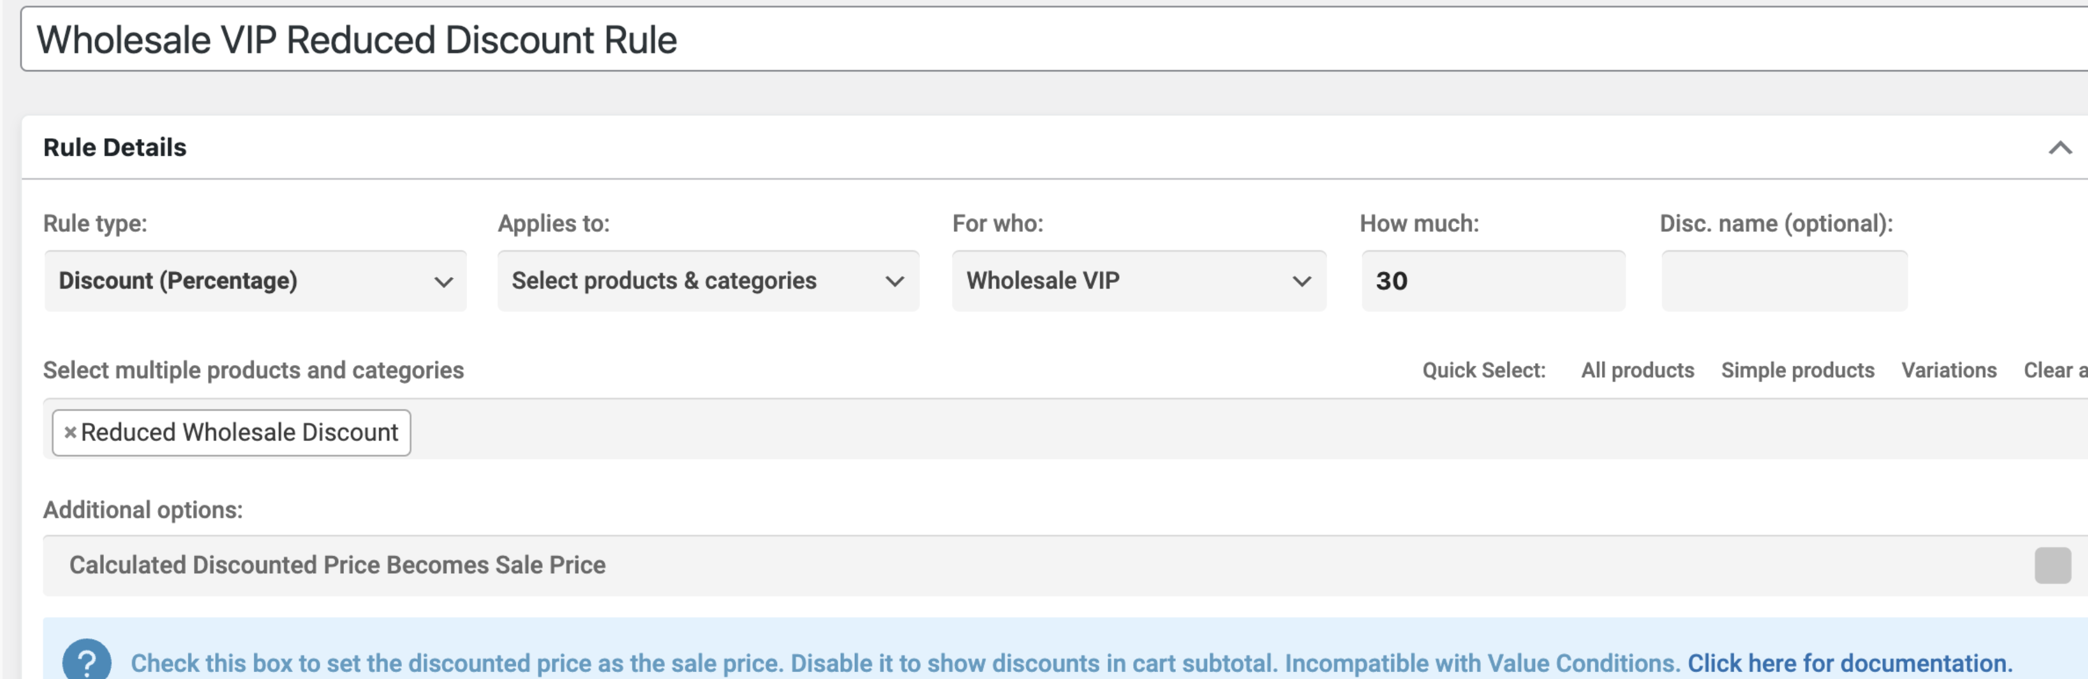Click the How much input field
Screen dimensions: 2088x679
point(1493,281)
